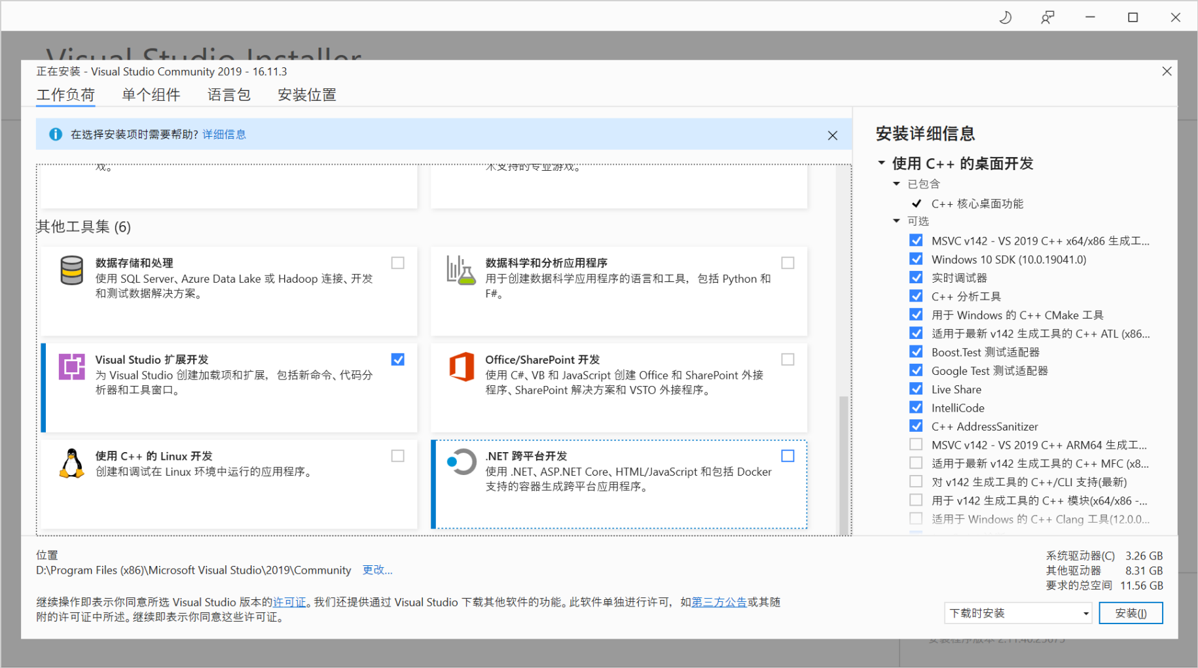Switch to the 单个组件 tab
This screenshot has height=668, width=1198.
coord(151,95)
